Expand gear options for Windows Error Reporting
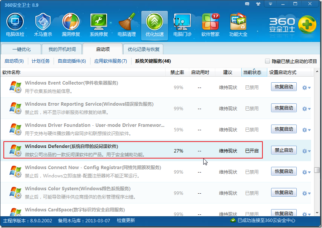 point(307,109)
